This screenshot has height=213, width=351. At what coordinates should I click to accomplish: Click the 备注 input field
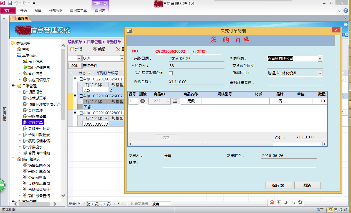239,164
